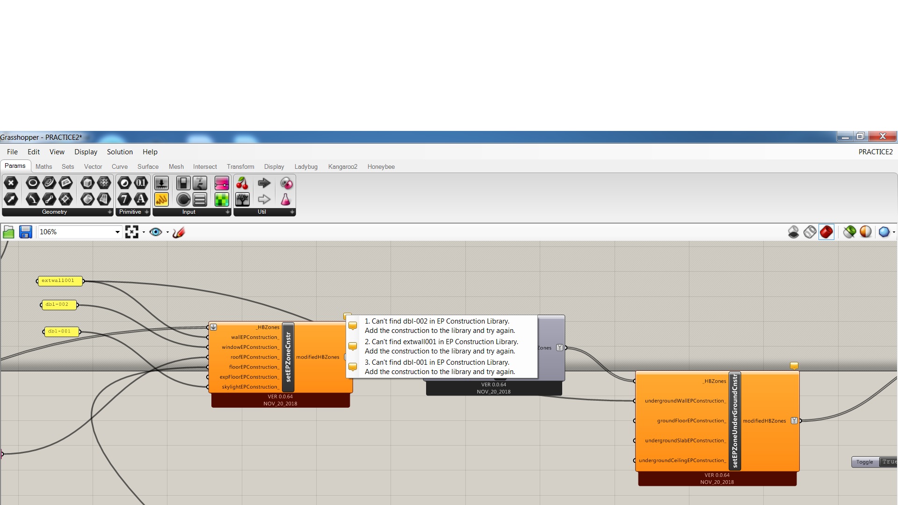Click the Zoom Extents icon
The image size is (898, 505).
click(132, 232)
